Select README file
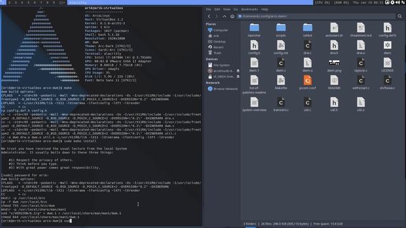The width and height of the screenshot is (406, 228). point(334,83)
